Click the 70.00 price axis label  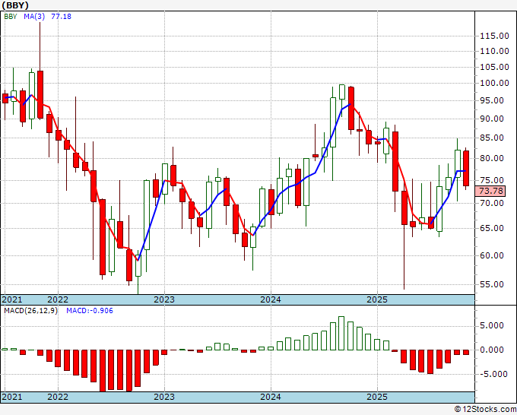click(492, 203)
